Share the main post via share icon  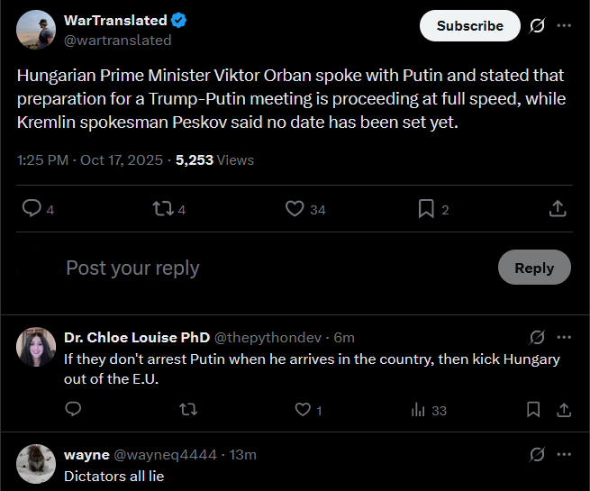558,209
